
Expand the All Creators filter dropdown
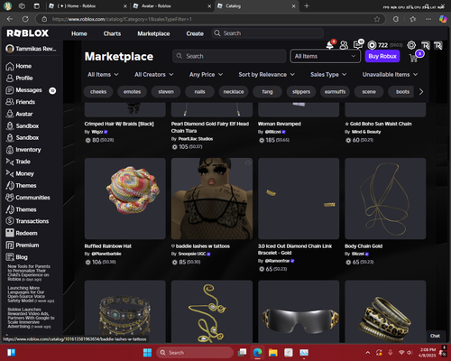(154, 75)
